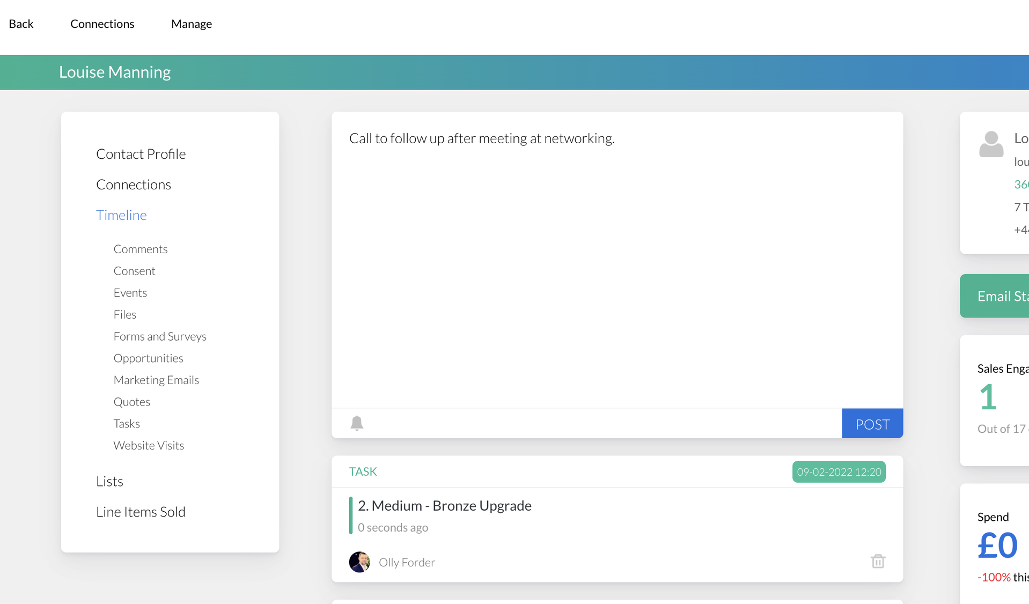The height and width of the screenshot is (604, 1029).
Task: Go Back from the top navigation
Action: click(21, 24)
